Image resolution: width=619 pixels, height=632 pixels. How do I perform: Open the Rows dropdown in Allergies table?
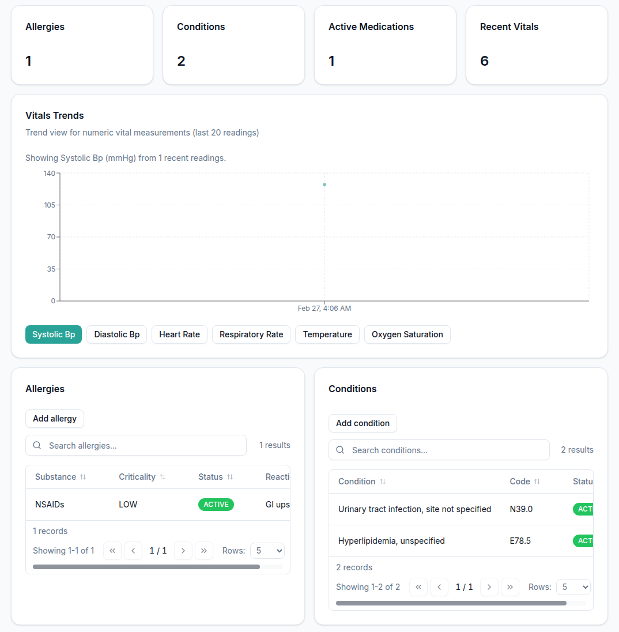tap(267, 551)
